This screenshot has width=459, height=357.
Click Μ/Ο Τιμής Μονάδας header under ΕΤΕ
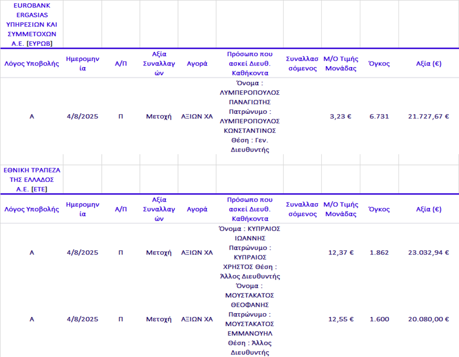tap(341, 209)
